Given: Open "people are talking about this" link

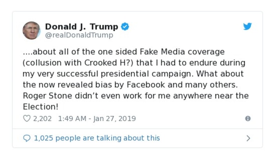Looking at the screenshot, I should click(108, 138).
